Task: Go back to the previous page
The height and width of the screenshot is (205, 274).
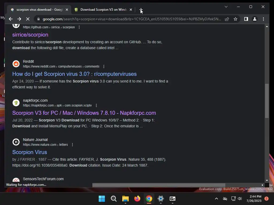Action: coord(11,19)
